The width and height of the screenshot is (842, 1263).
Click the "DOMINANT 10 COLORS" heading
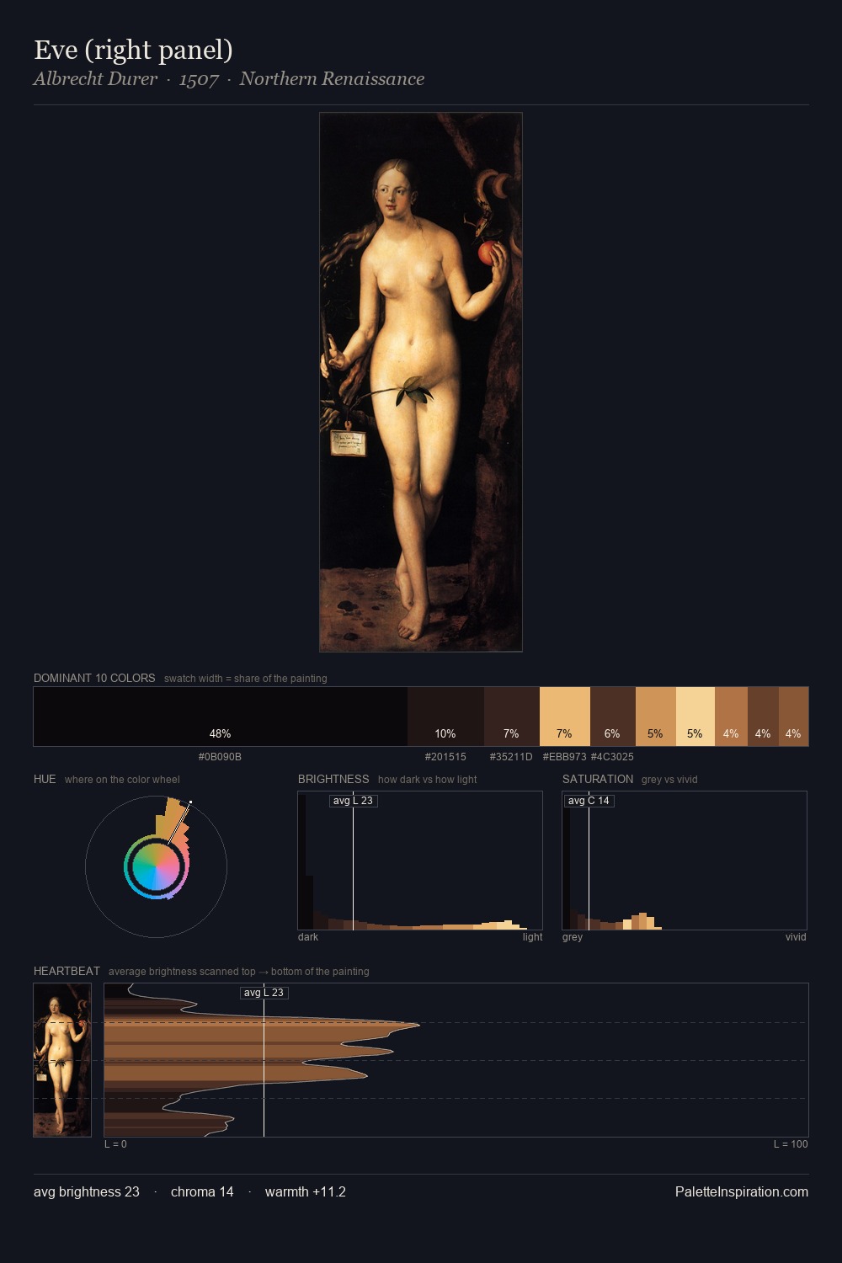click(94, 678)
